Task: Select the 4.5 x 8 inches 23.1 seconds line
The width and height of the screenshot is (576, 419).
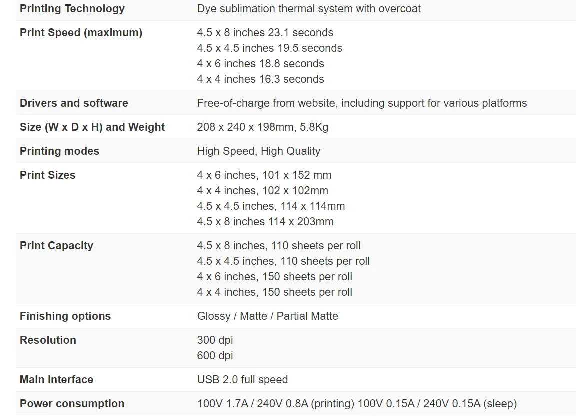Action: tap(265, 33)
